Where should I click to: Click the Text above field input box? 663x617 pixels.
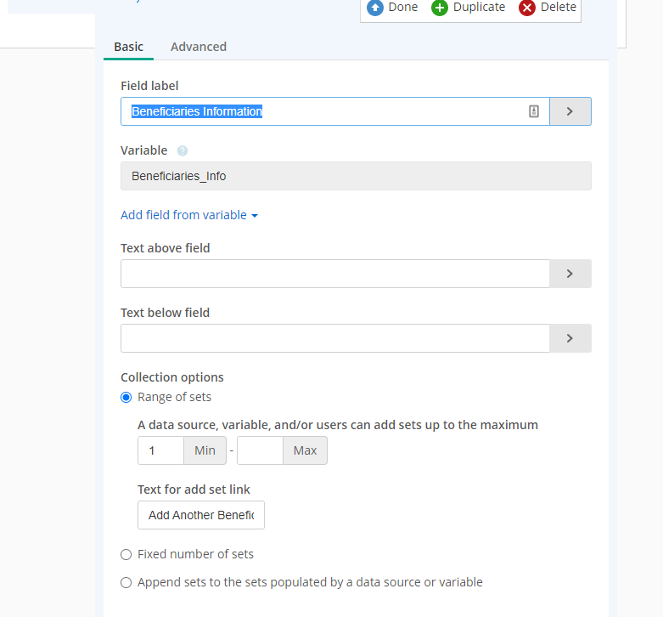point(334,274)
